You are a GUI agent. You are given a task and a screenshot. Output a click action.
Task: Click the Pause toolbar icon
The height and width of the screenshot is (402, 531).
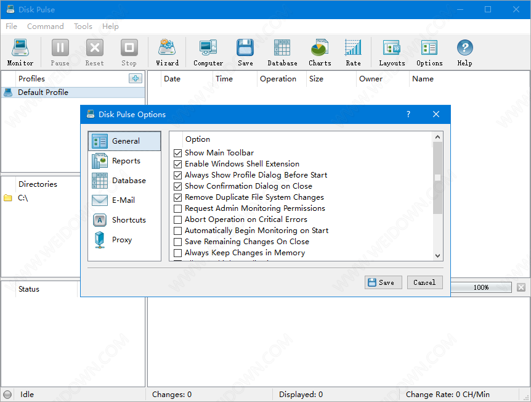click(x=60, y=52)
